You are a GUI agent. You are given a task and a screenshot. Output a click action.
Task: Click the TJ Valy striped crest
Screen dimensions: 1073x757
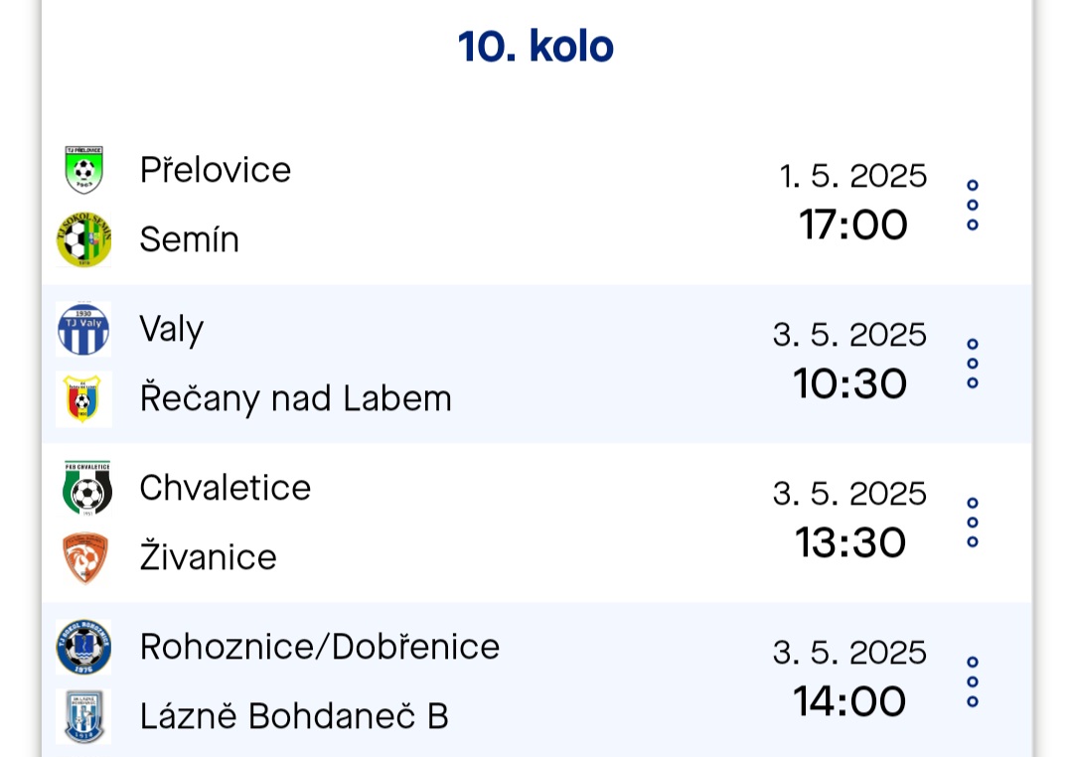(83, 329)
